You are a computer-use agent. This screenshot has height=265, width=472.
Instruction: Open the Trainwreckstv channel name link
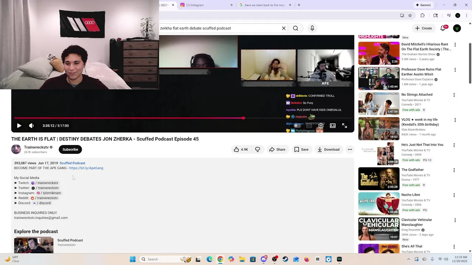click(x=36, y=147)
